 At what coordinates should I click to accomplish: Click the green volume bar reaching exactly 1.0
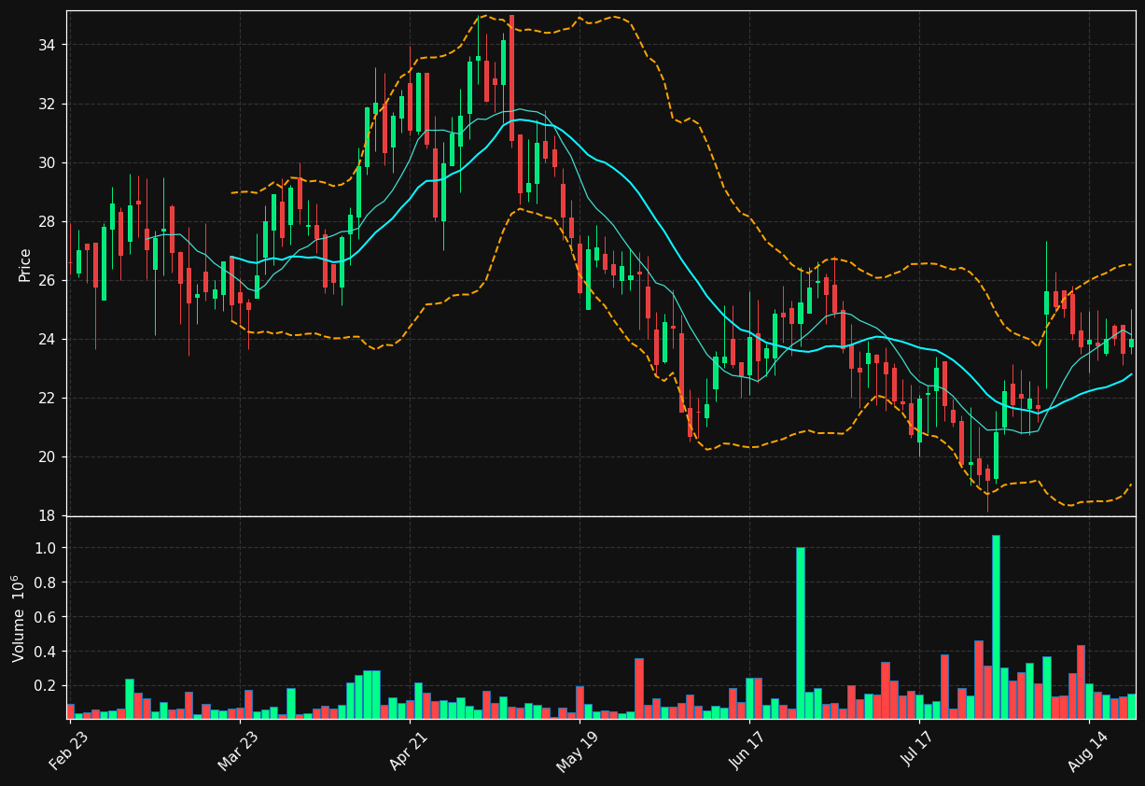801,633
